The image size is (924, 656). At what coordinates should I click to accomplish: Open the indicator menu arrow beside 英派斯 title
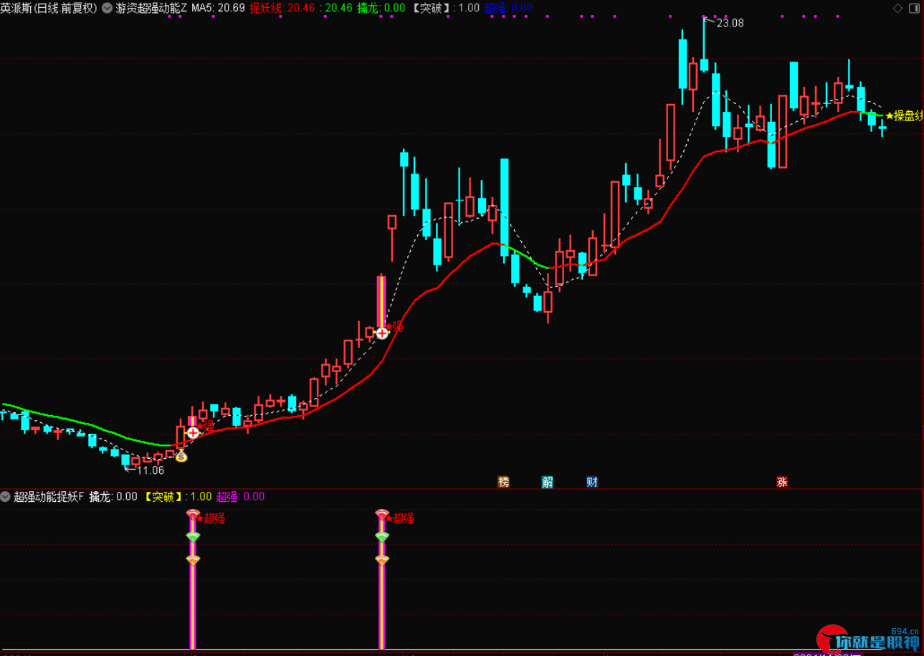108,9
